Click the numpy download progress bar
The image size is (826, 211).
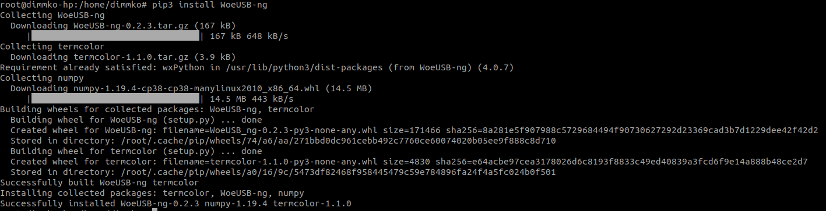(x=115, y=99)
